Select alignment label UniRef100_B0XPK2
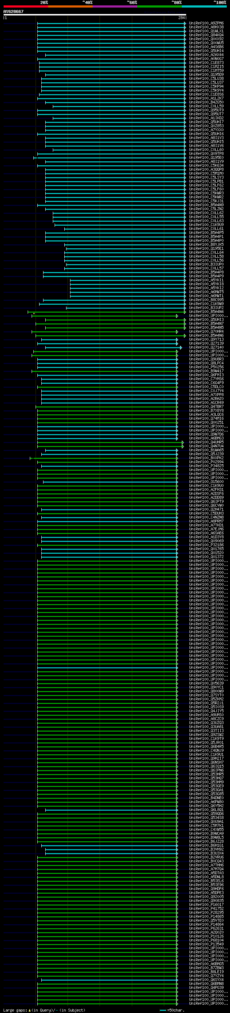The height and width of the screenshot is (1013, 230). (206, 458)
